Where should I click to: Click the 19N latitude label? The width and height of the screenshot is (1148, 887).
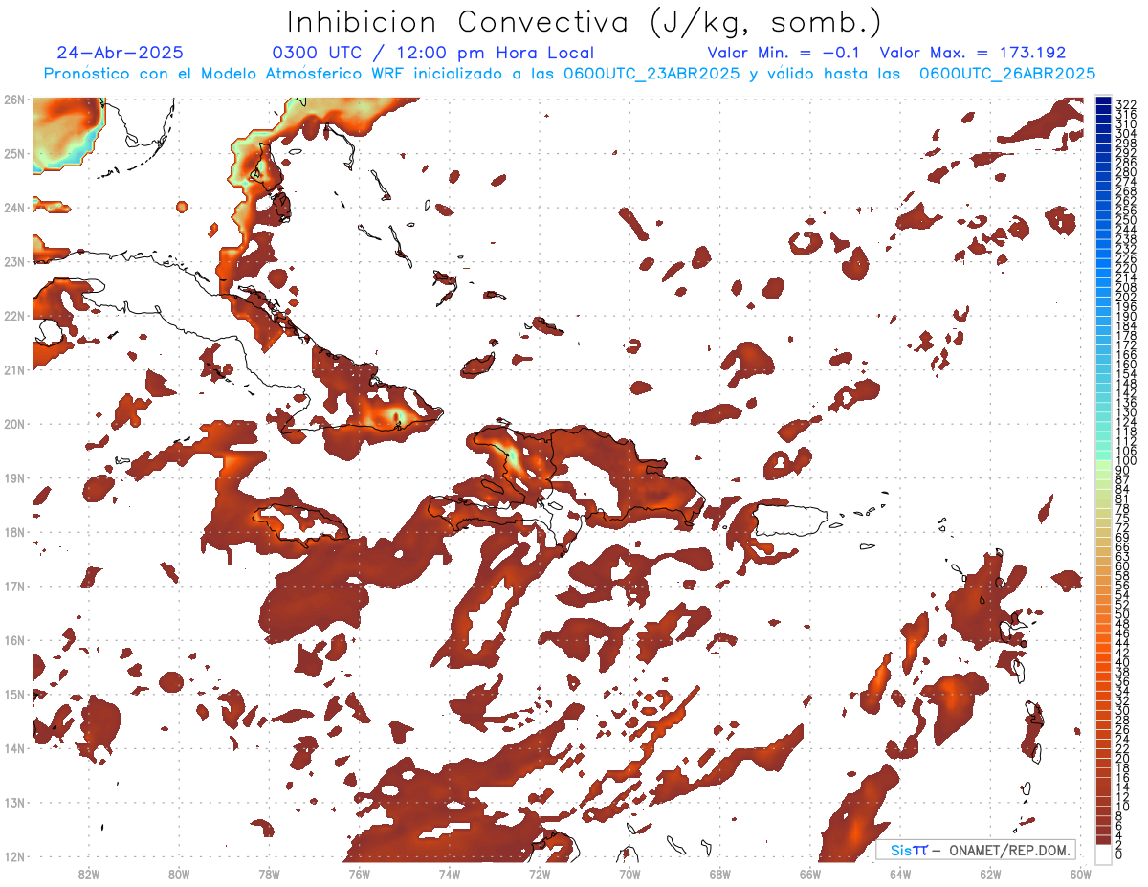click(14, 477)
